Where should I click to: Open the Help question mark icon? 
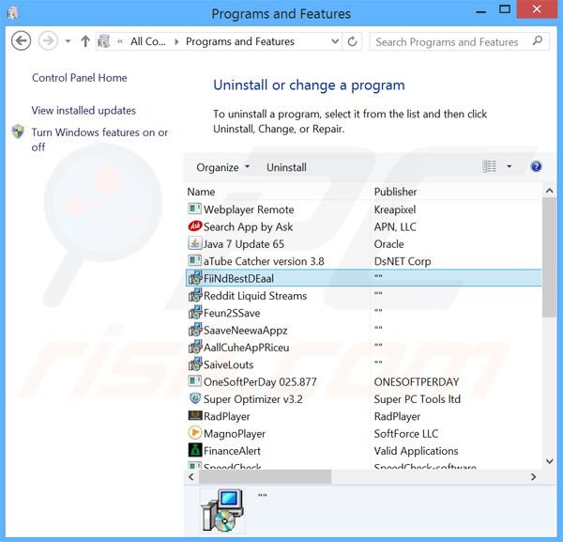tap(536, 166)
